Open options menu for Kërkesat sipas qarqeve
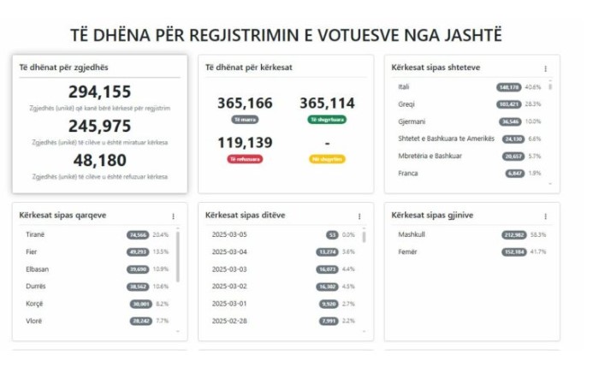 coord(173,216)
